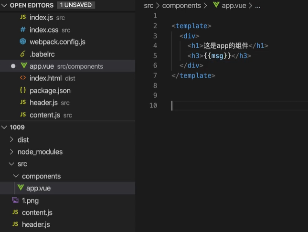Click the image icon next to 1.png
This screenshot has width=308, height=232.
(x=15, y=200)
